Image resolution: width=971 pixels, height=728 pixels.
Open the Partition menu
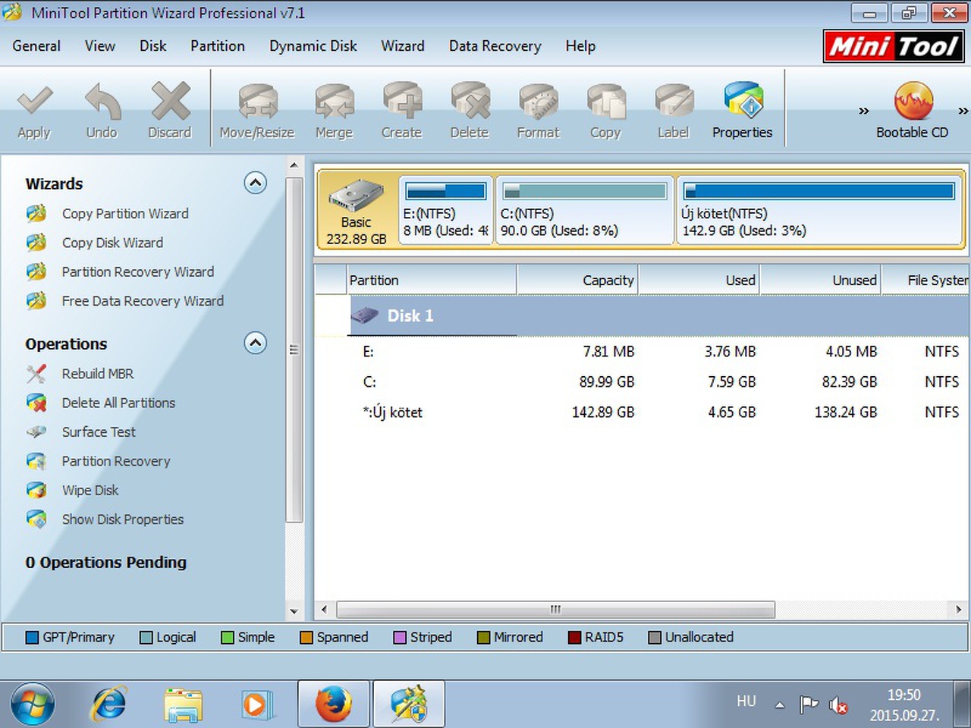click(x=218, y=46)
